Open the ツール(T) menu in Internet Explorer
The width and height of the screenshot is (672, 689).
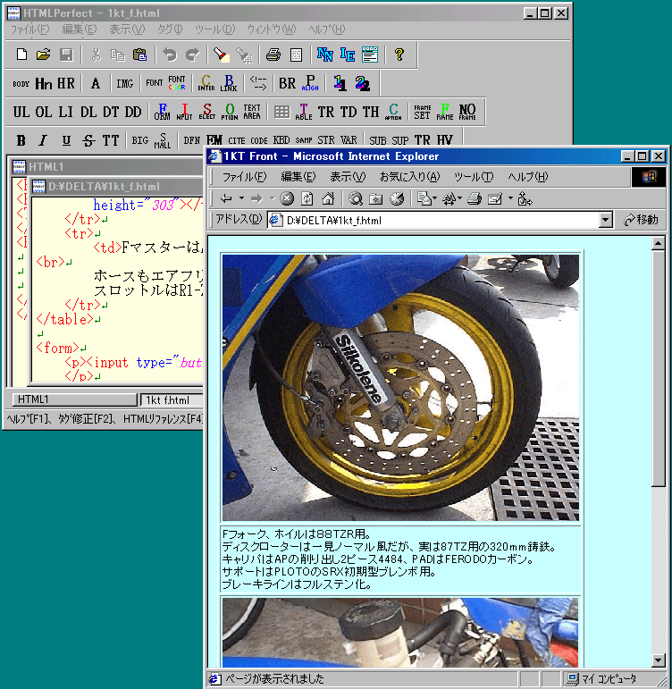(473, 177)
